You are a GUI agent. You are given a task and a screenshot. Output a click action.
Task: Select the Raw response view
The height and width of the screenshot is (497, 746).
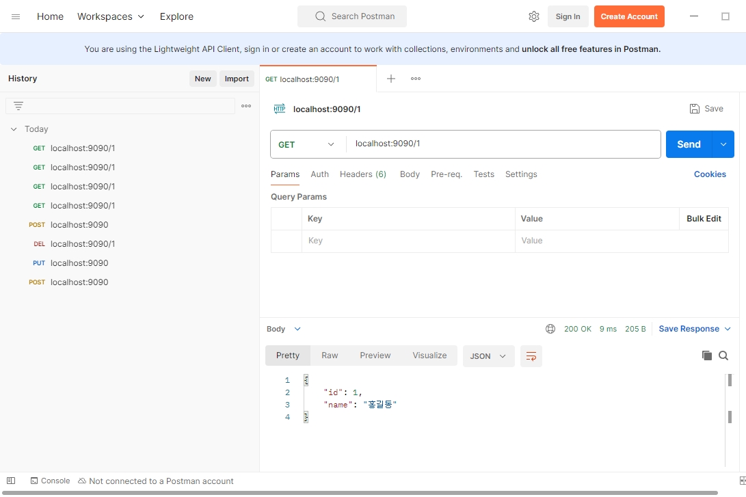(330, 355)
